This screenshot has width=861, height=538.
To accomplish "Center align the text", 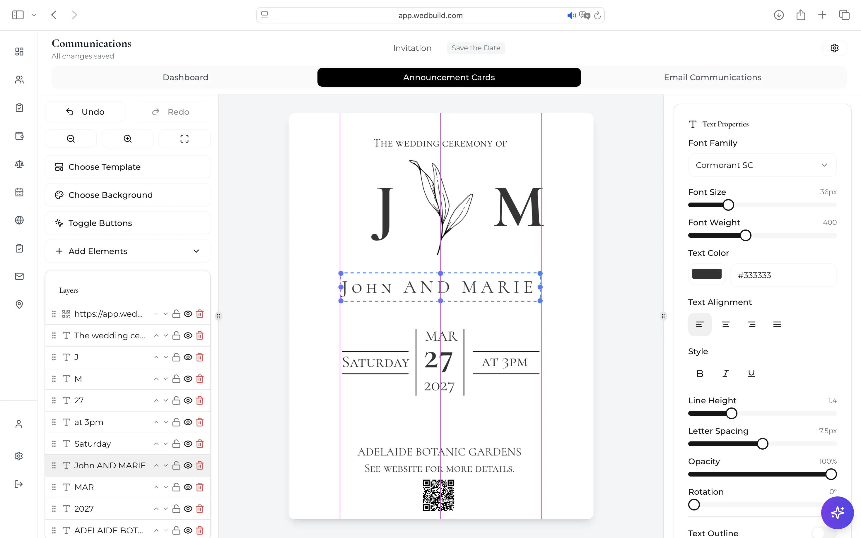I will coord(725,325).
